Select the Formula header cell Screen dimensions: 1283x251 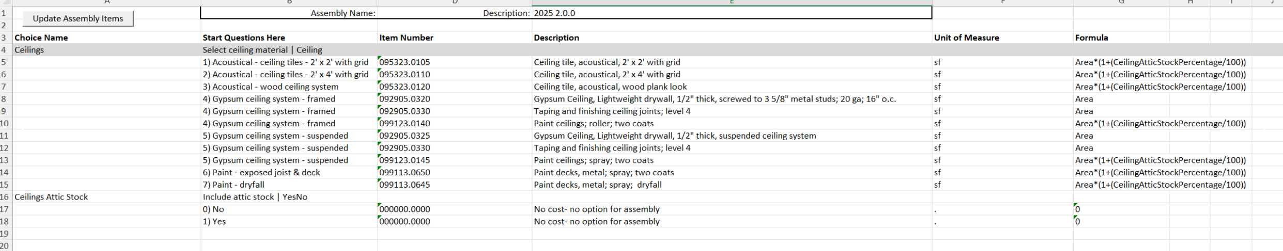[1091, 38]
